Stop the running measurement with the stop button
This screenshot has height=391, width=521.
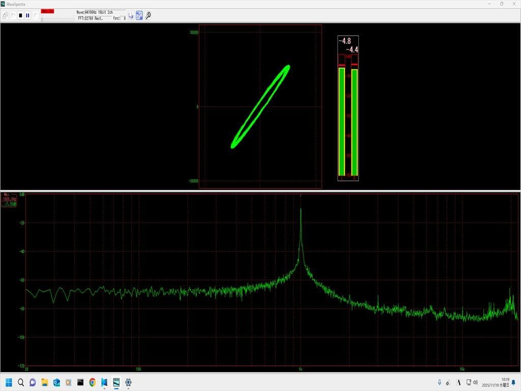[20, 16]
